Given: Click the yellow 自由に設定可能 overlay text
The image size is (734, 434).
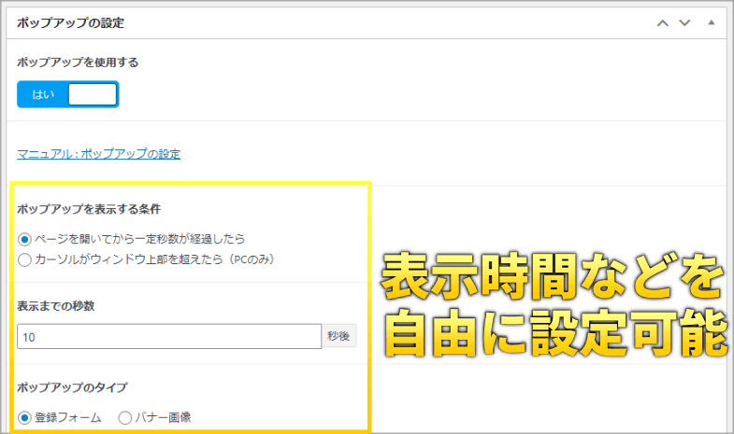Looking at the screenshot, I should (x=553, y=334).
